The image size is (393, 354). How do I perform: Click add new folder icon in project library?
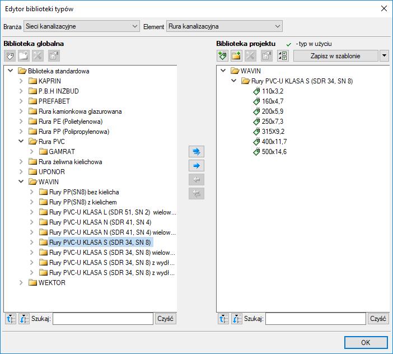(236, 56)
